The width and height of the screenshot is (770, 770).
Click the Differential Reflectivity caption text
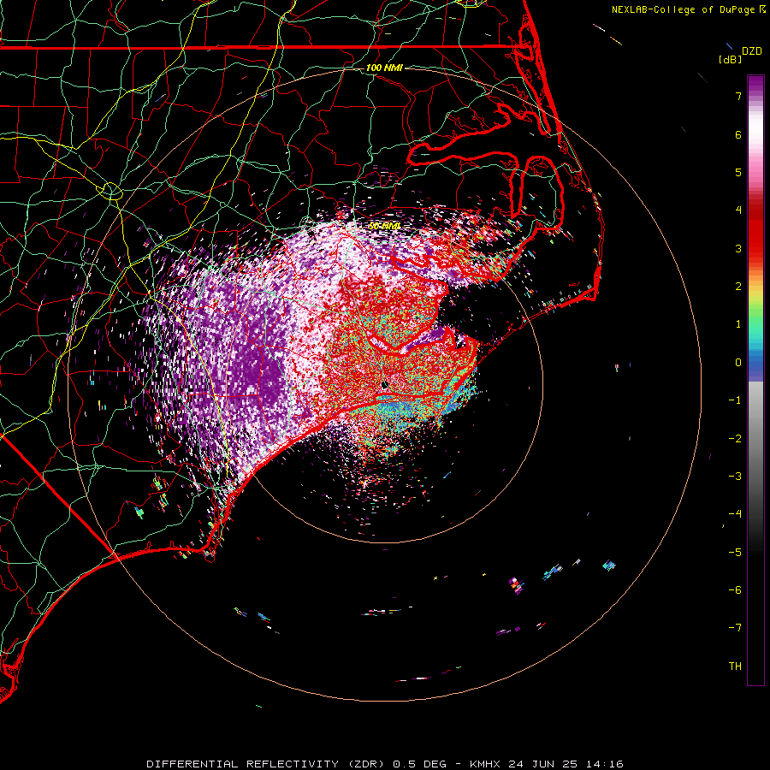pyautogui.click(x=384, y=764)
